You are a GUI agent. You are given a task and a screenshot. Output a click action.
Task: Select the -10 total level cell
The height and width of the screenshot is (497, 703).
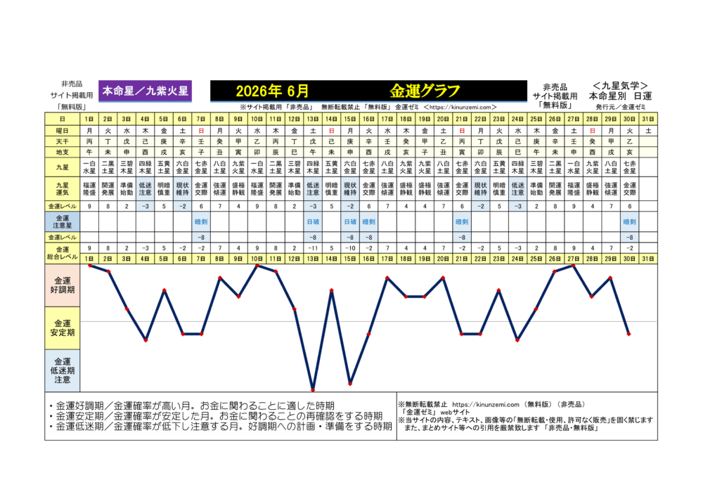350,249
